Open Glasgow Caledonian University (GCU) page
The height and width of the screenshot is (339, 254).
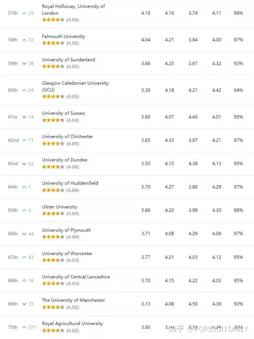pyautogui.click(x=75, y=86)
